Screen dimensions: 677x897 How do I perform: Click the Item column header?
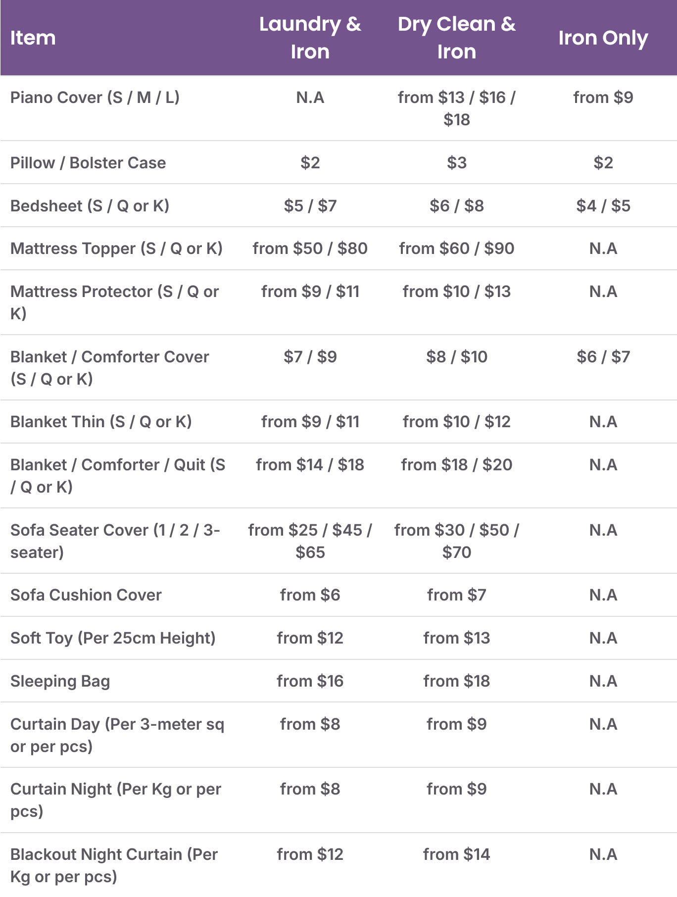(x=33, y=38)
